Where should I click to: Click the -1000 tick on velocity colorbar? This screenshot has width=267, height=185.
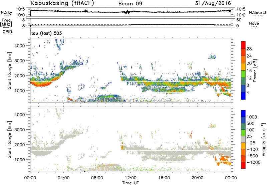point(253,162)
